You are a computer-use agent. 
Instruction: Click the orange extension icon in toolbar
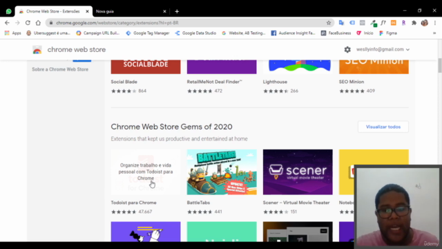point(393,23)
